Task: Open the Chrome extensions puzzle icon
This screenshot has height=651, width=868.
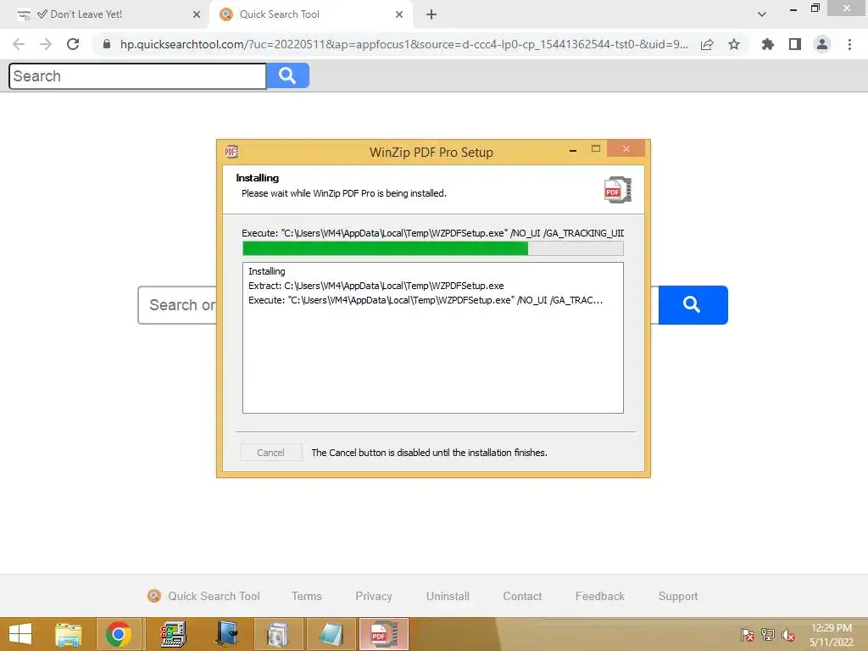Action: pos(768,44)
